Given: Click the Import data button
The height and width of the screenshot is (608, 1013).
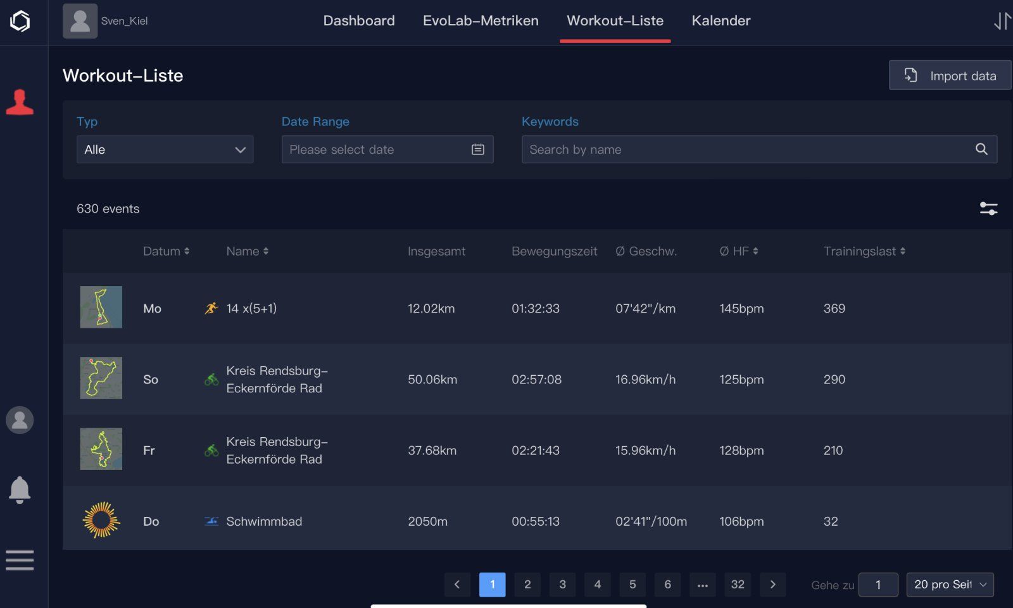Looking at the screenshot, I should [950, 75].
